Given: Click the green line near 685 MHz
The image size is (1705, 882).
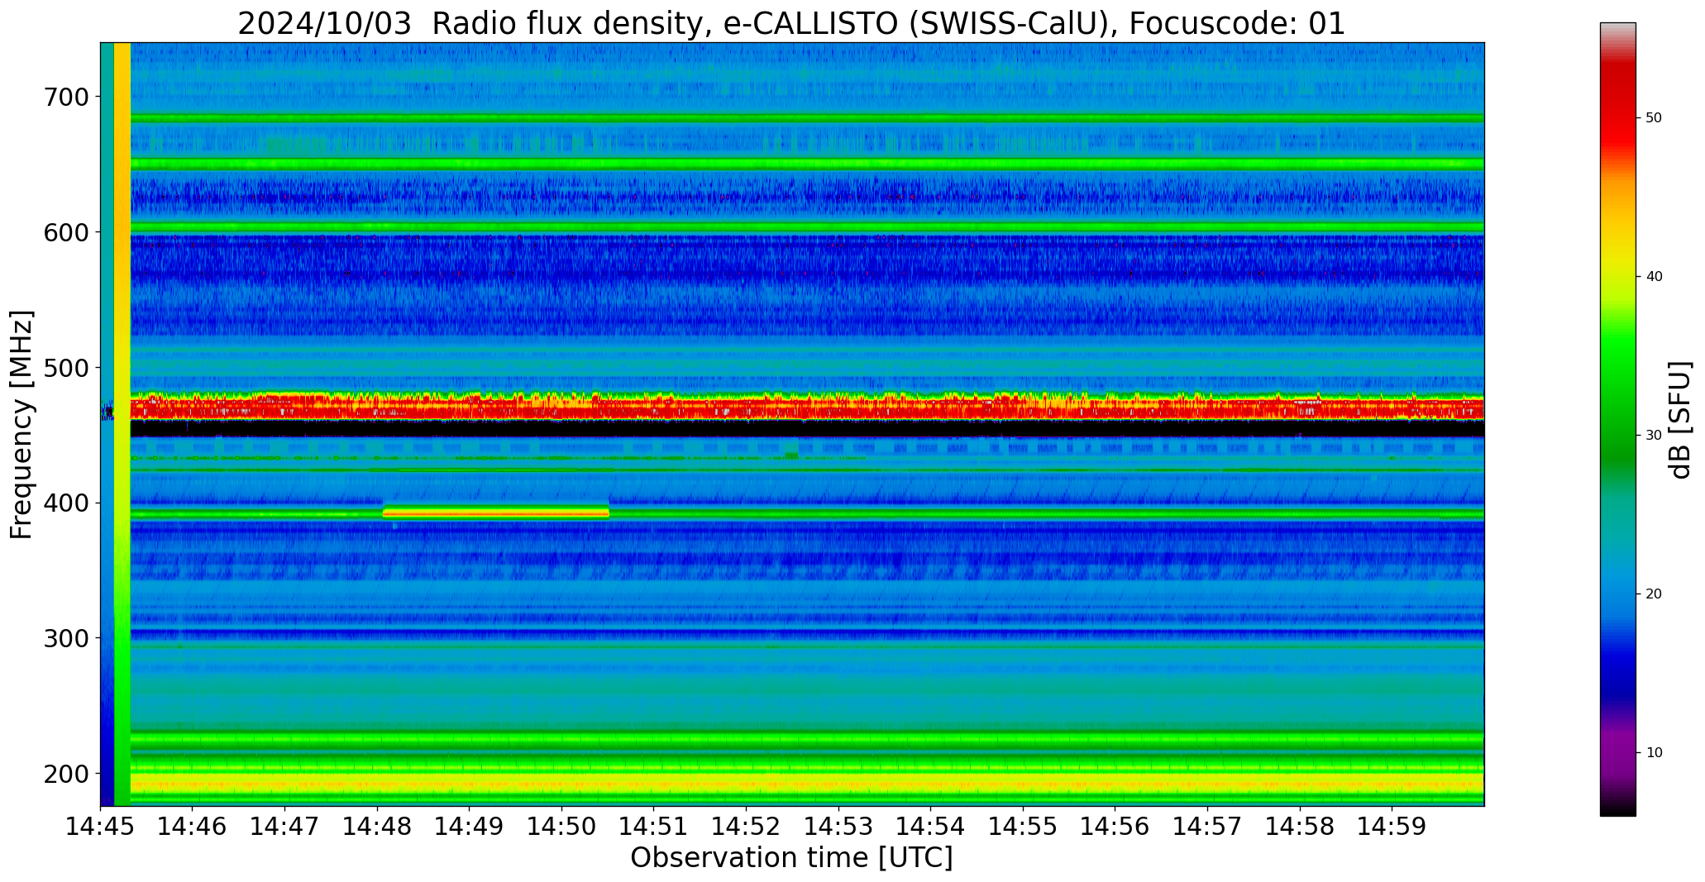Looking at the screenshot, I should (x=807, y=118).
